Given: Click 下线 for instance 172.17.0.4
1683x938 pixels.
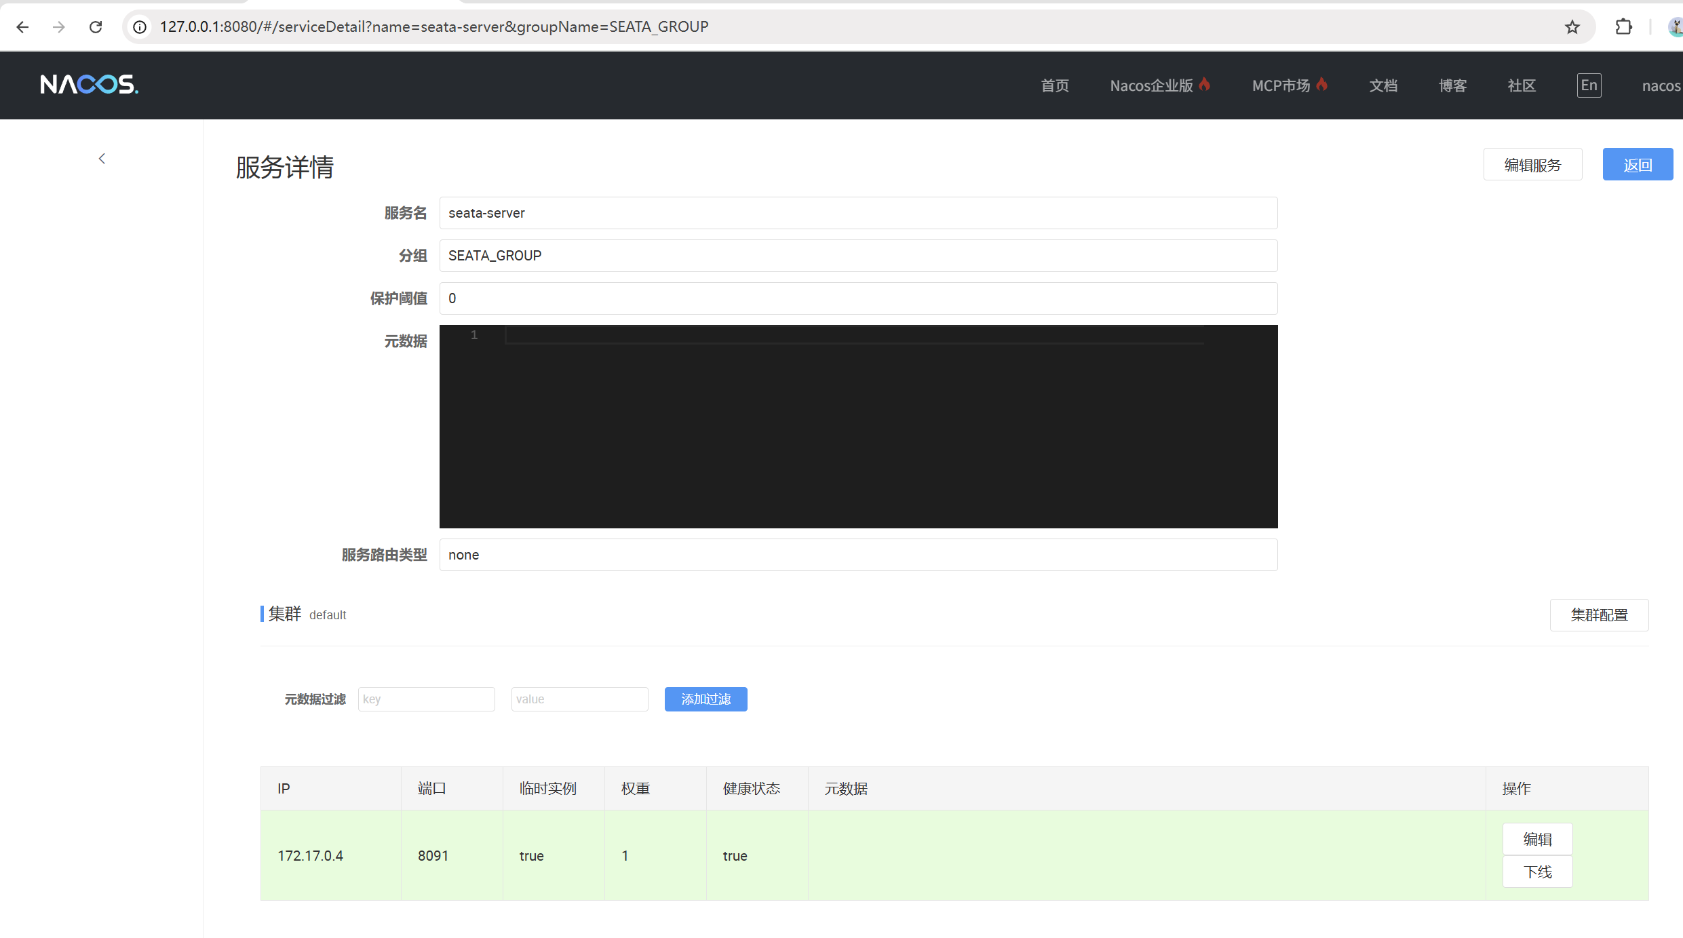Looking at the screenshot, I should click(1537, 872).
